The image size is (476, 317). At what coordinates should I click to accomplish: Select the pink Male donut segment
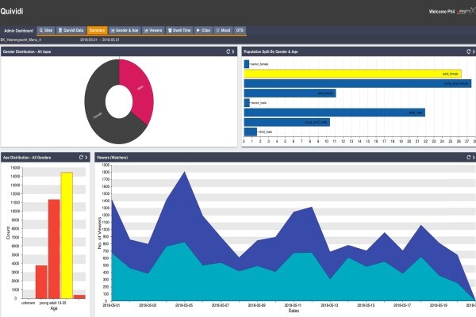pos(140,91)
